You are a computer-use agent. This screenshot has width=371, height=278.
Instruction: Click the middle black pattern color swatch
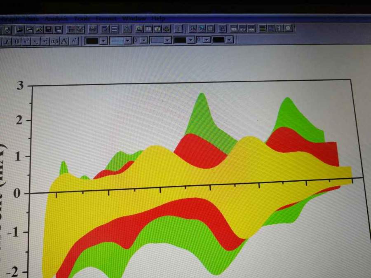click(180, 40)
